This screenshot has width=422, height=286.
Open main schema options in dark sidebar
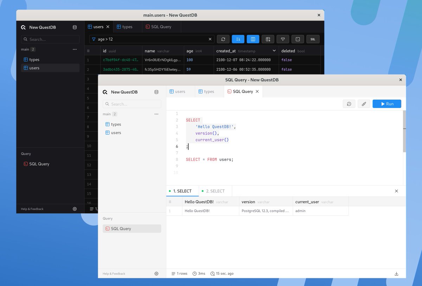(75, 50)
